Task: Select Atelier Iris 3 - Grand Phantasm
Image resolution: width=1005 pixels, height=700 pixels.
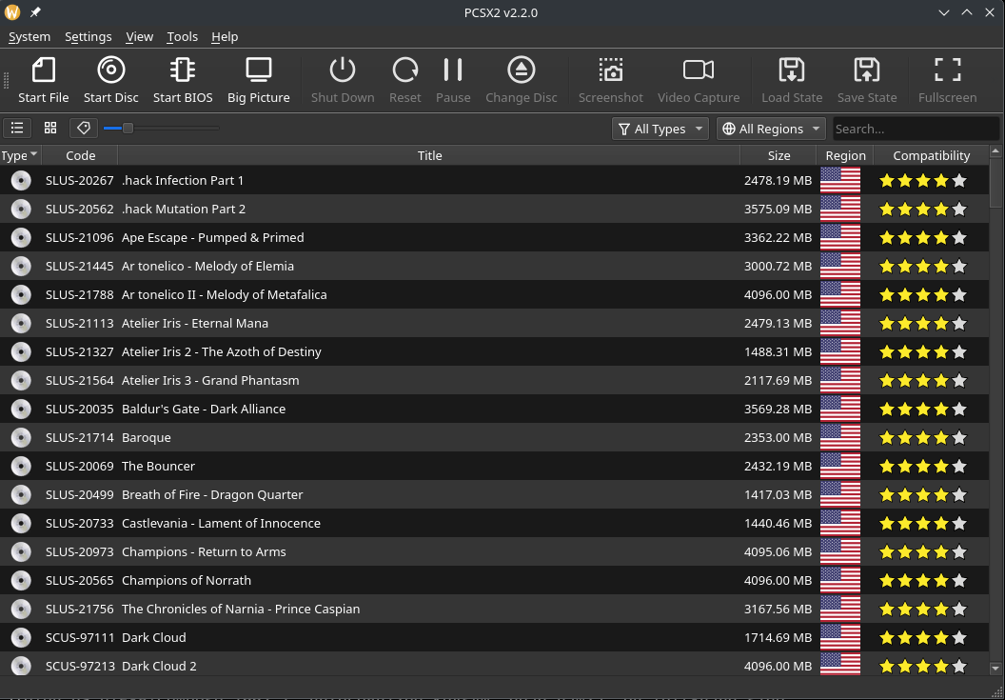Action: (x=210, y=381)
